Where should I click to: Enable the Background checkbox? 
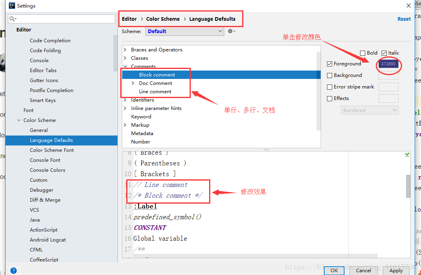tap(329, 75)
